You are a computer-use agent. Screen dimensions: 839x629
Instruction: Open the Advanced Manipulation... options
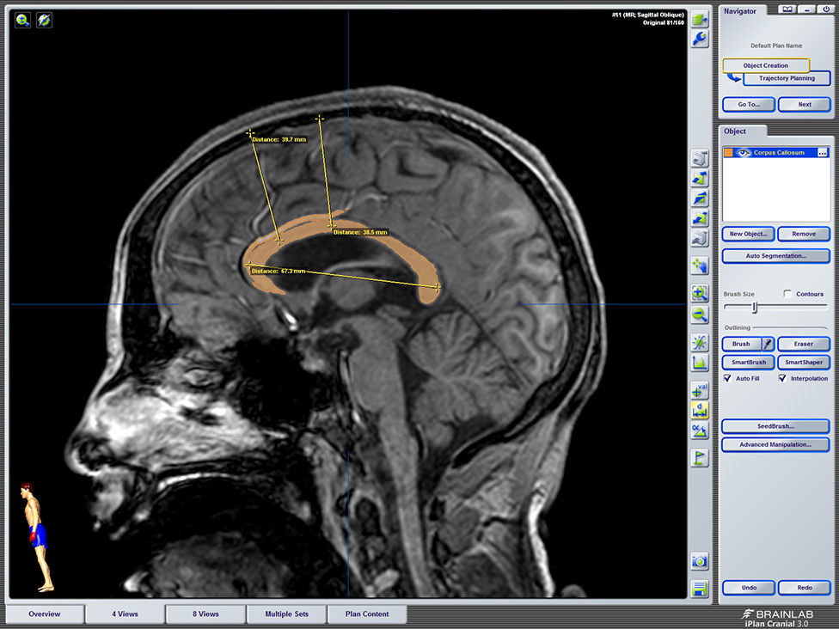(775, 444)
